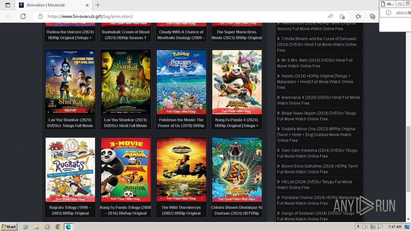Click Thelma the Unicorn (2024) title link
Viewport: 411px width, 231px height.
[x=70, y=35]
